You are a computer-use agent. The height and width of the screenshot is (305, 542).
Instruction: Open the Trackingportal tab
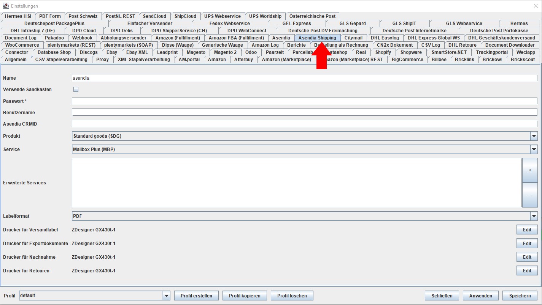click(492, 52)
